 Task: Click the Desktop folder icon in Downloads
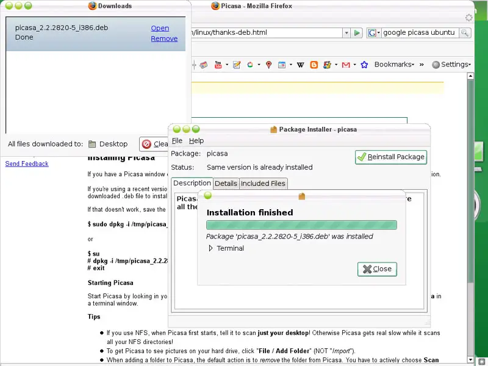pyautogui.click(x=92, y=144)
